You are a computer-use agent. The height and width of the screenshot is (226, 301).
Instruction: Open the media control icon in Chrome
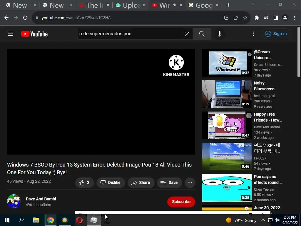click(x=266, y=18)
